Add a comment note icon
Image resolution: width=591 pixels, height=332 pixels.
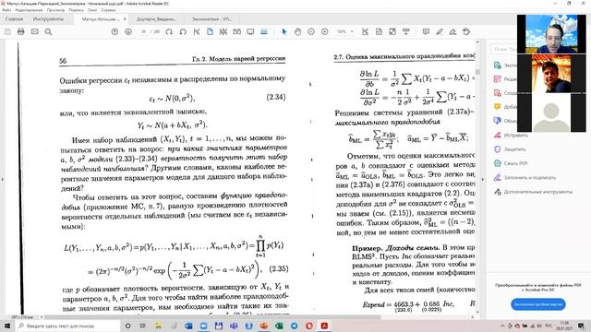[x=426, y=32]
